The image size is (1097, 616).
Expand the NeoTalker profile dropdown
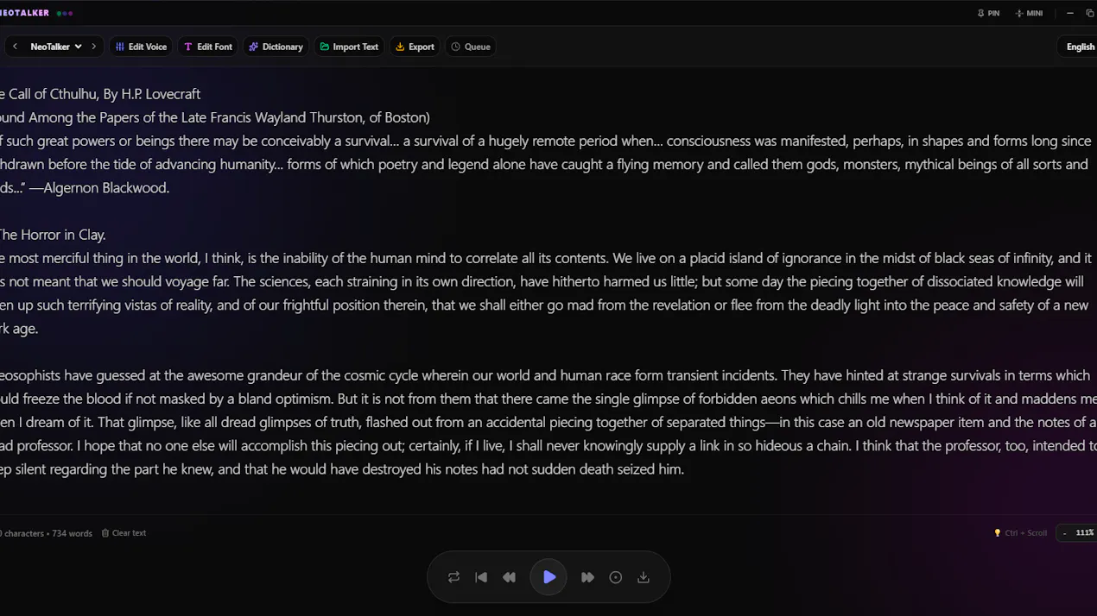(56, 47)
